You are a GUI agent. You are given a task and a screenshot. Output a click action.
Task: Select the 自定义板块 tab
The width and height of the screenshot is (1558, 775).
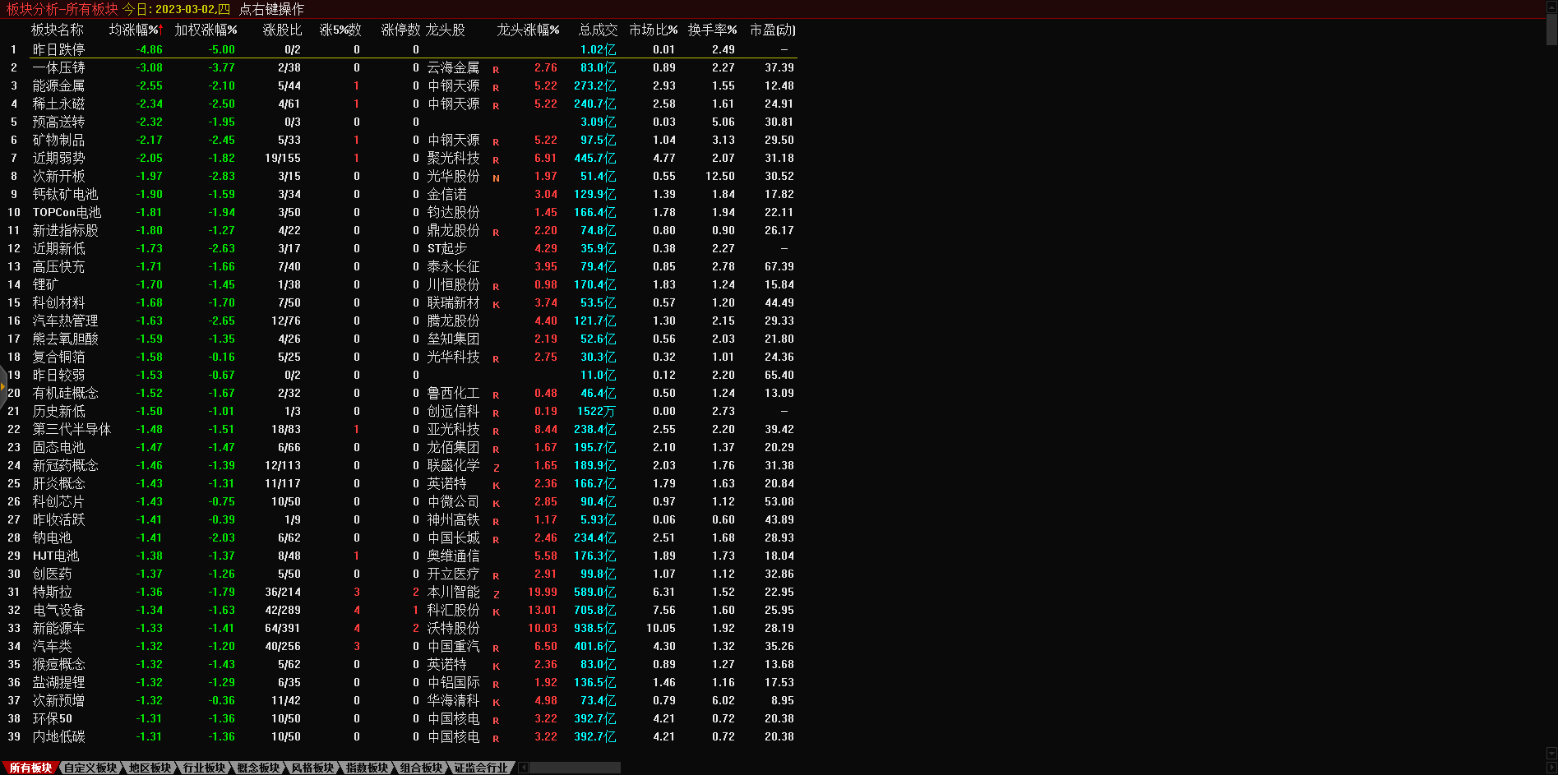[90, 768]
